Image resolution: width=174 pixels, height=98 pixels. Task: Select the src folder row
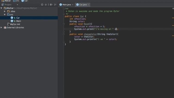pyautogui.click(x=29, y=14)
